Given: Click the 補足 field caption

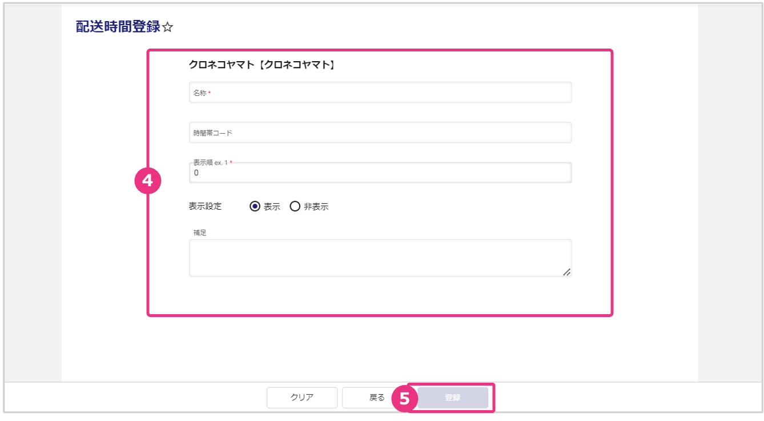Looking at the screenshot, I should (x=200, y=232).
